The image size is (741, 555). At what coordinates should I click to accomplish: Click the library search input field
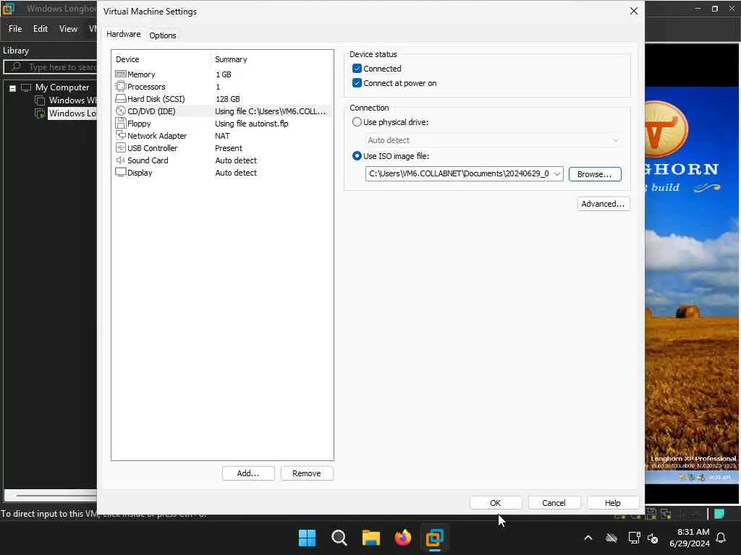pos(51,67)
